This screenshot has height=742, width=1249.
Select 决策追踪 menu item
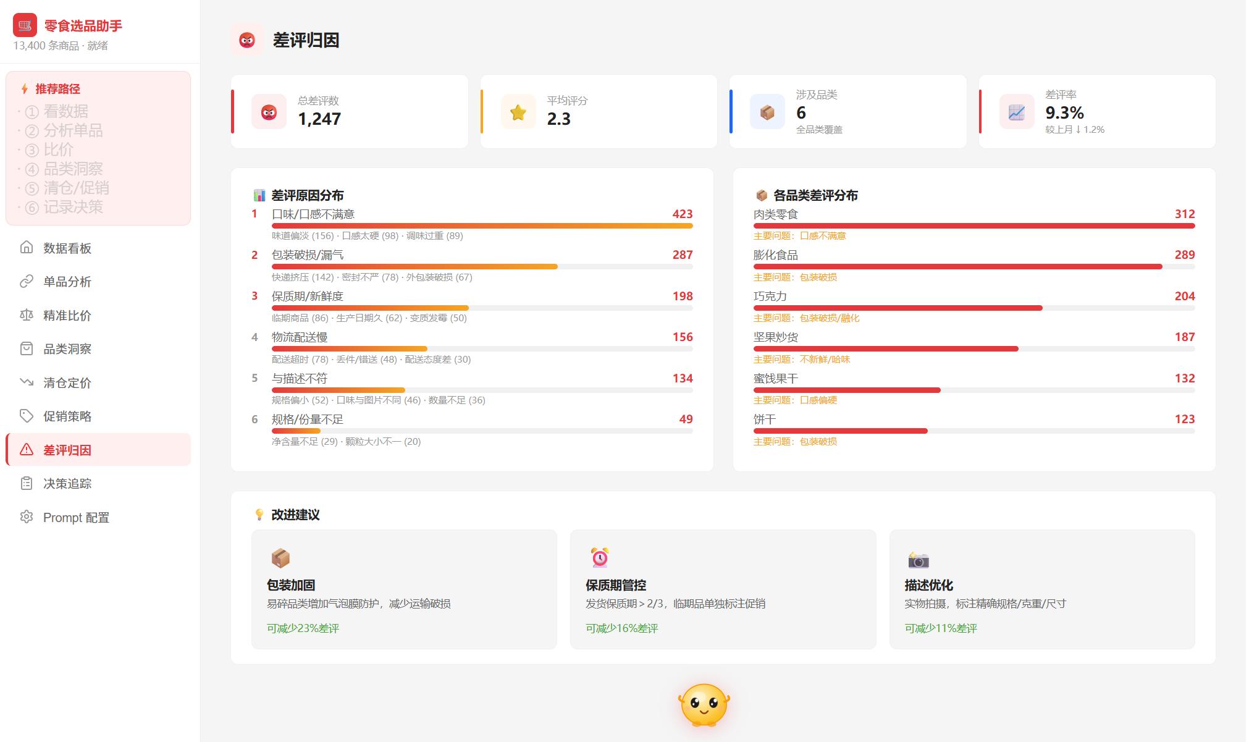point(98,483)
